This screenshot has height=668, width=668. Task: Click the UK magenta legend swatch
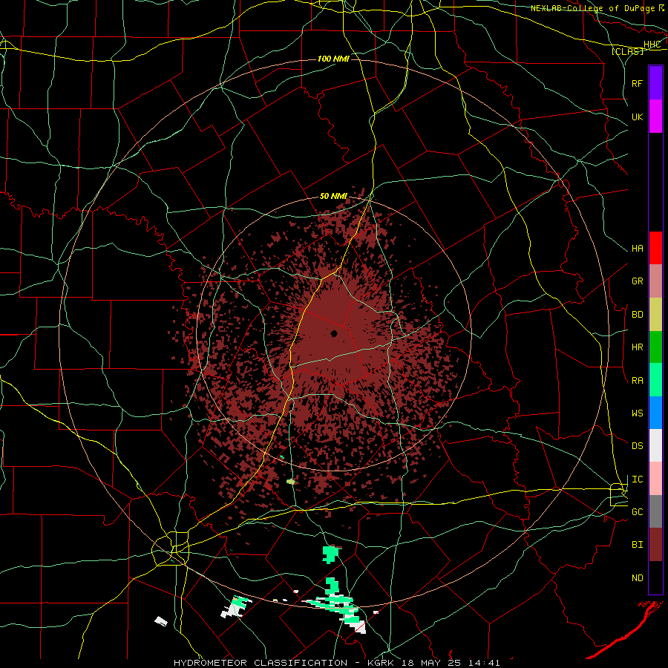coord(655,117)
